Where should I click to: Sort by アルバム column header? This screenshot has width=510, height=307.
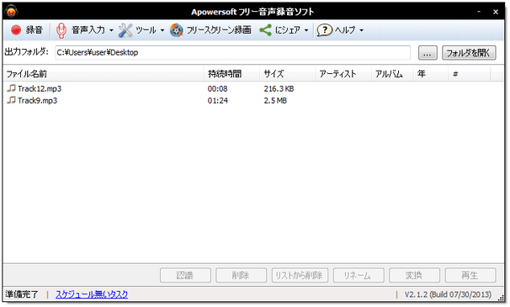point(392,74)
